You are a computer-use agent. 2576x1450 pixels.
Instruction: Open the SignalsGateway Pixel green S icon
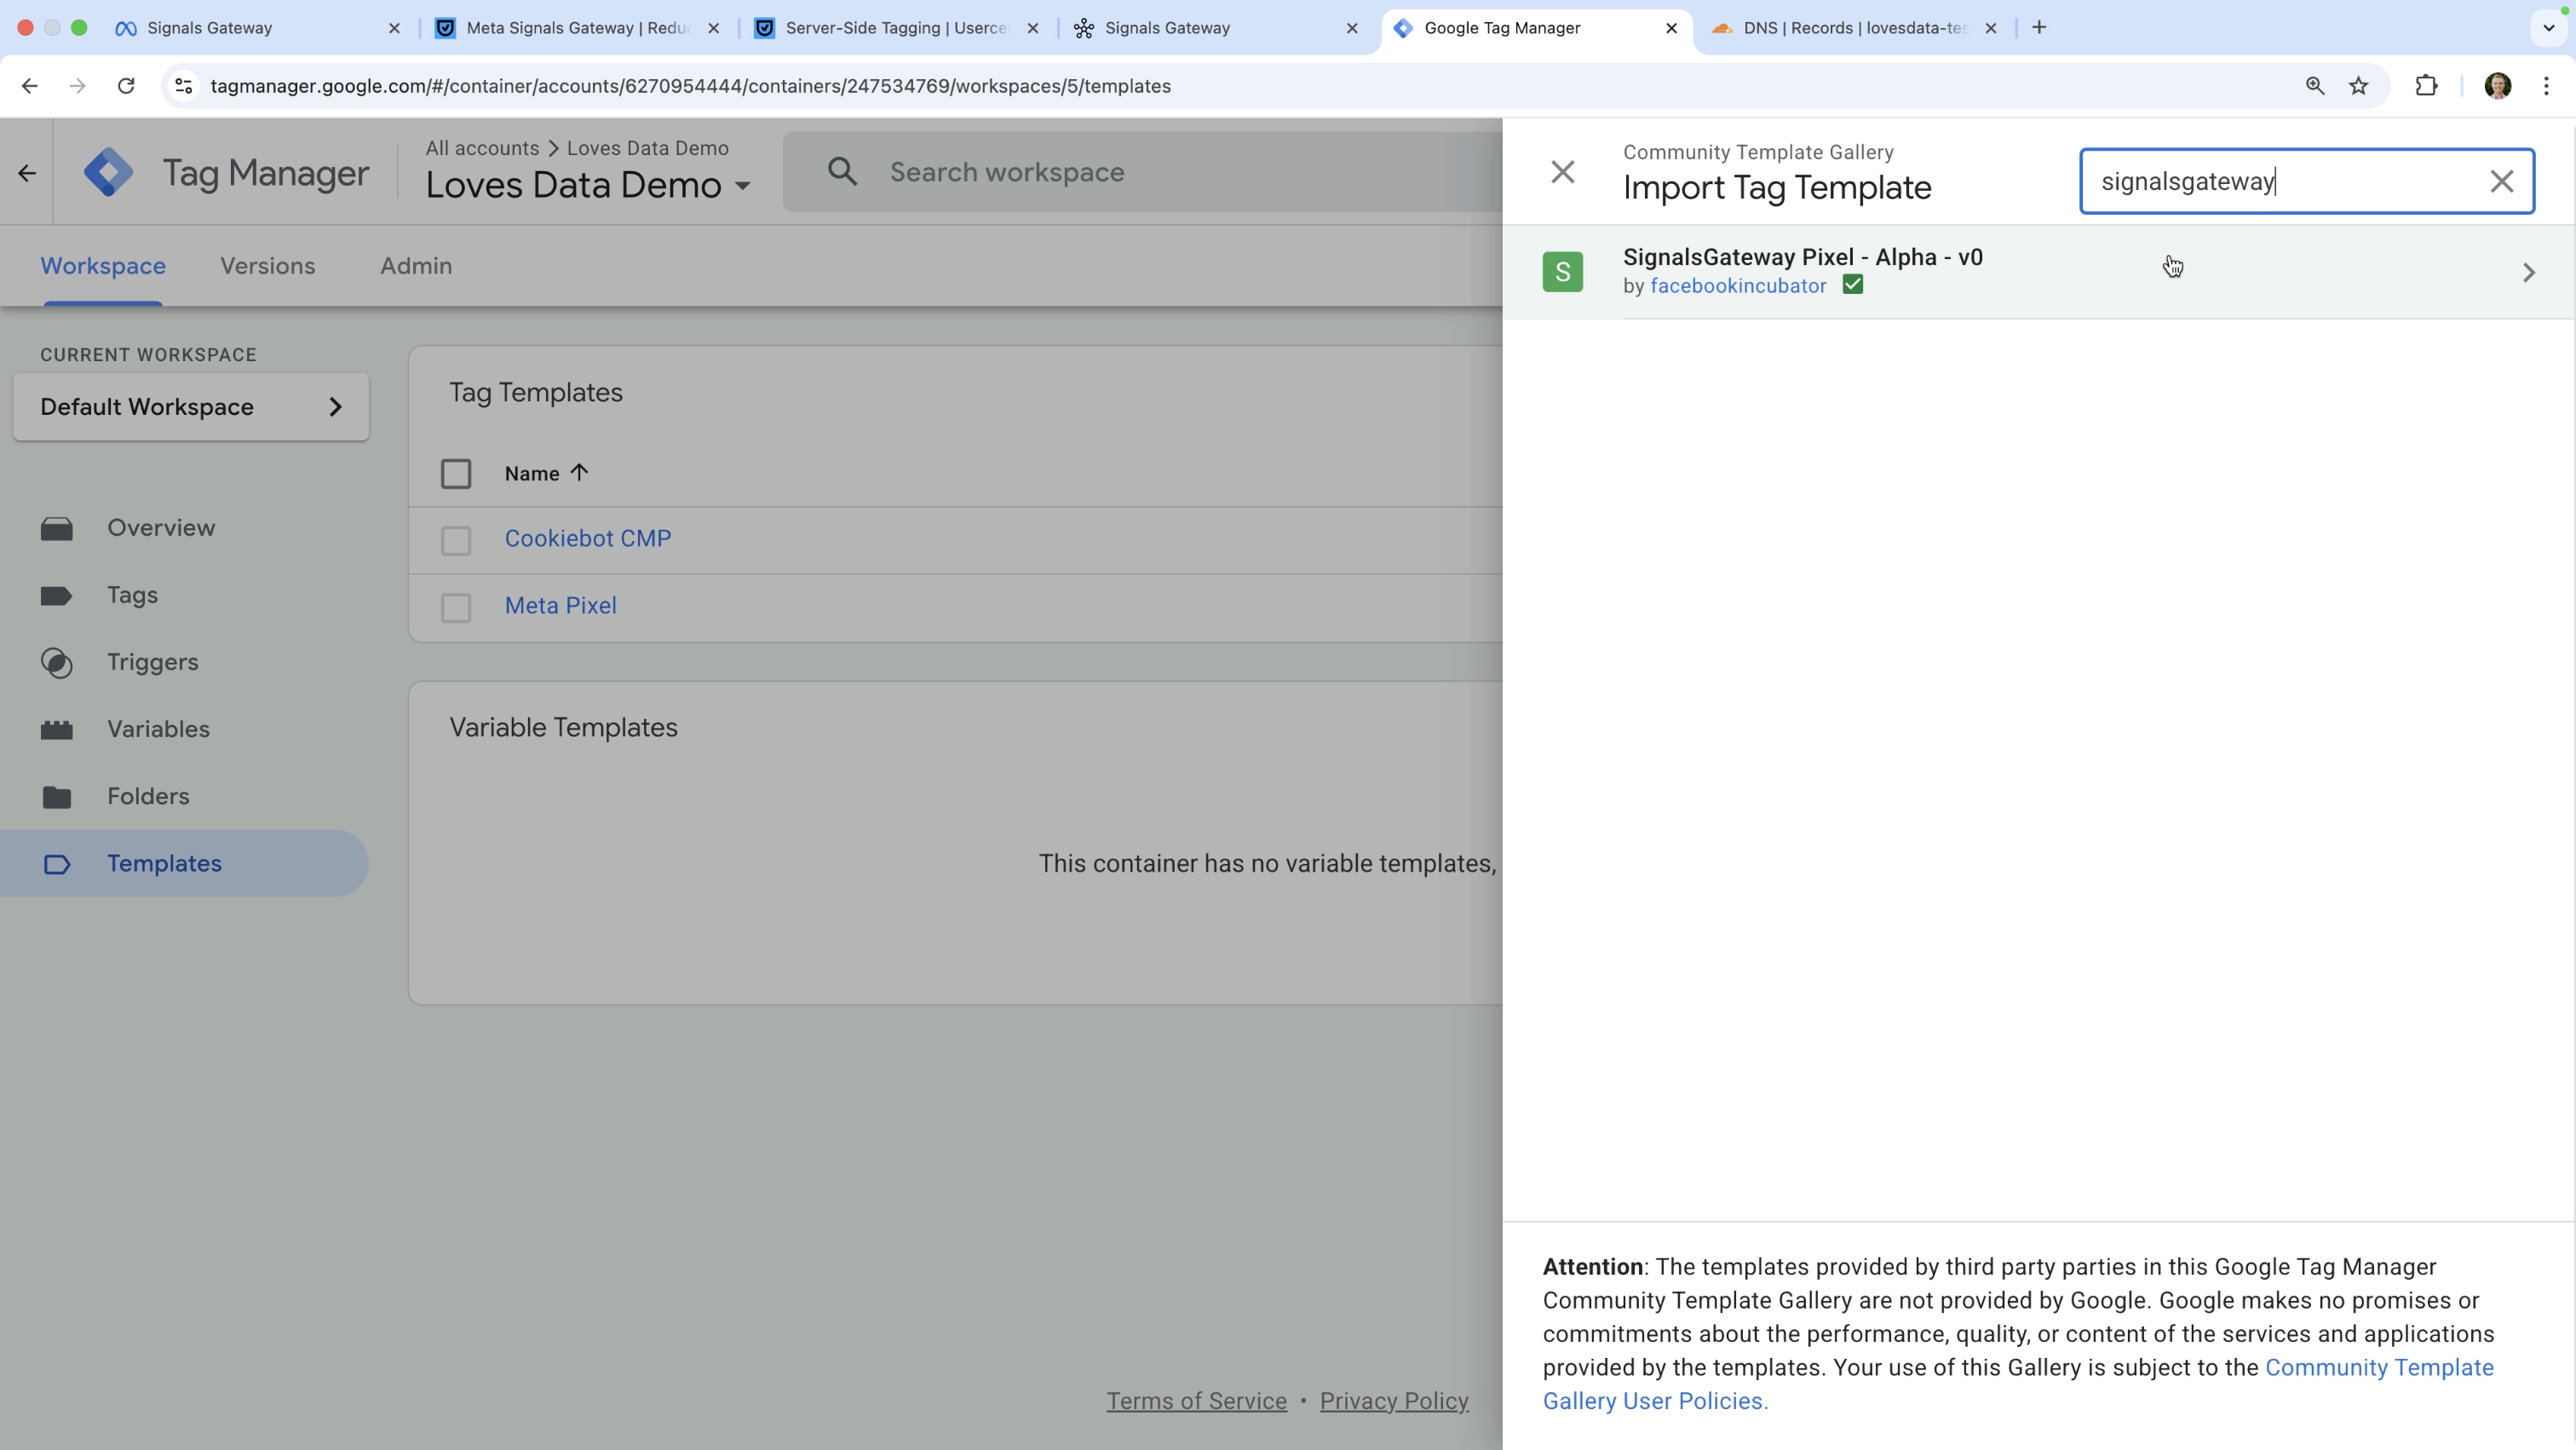tap(1562, 272)
